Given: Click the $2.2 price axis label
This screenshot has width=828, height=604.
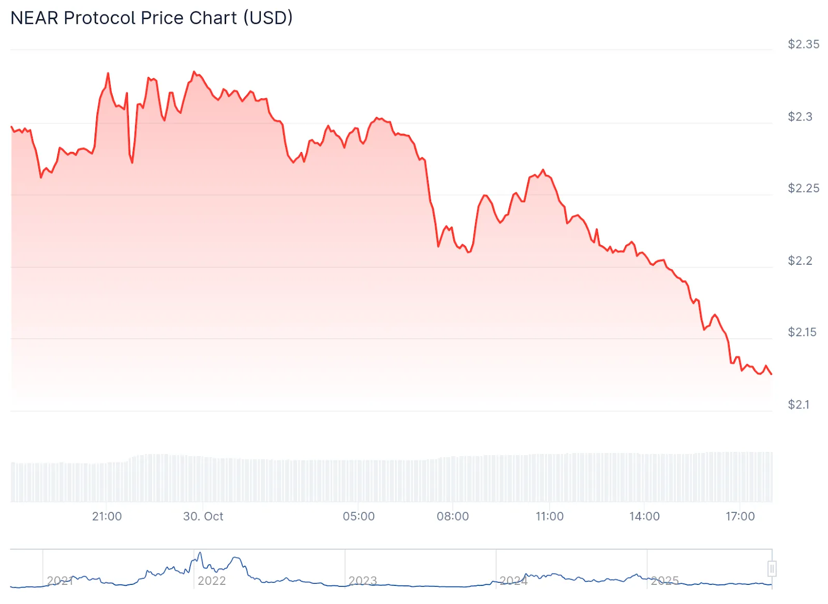Looking at the screenshot, I should (x=800, y=261).
